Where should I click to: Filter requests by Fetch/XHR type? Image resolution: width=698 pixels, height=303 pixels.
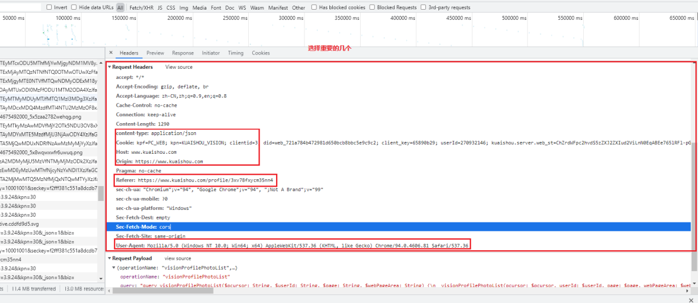click(141, 8)
